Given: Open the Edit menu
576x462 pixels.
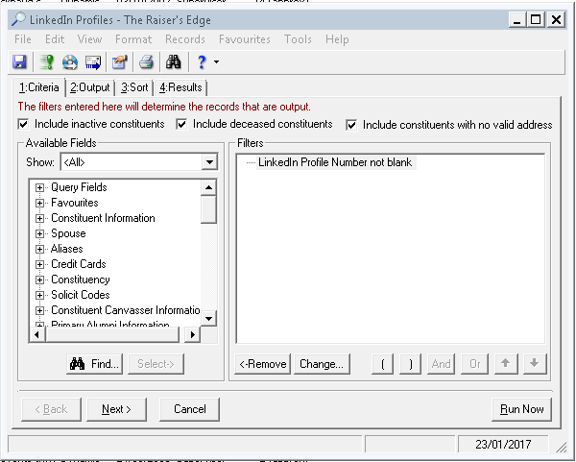Looking at the screenshot, I should pyautogui.click(x=55, y=39).
